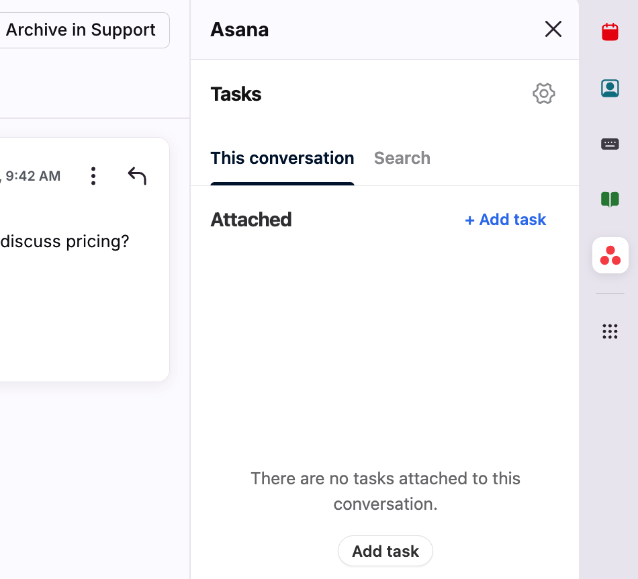Switch to the This conversation tab
The image size is (638, 579).
[x=282, y=159]
